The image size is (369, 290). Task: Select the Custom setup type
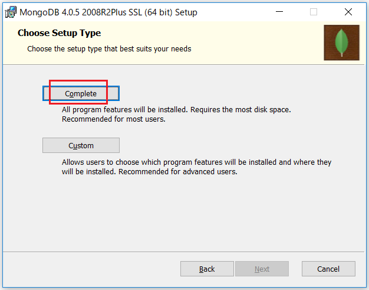coord(81,145)
